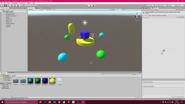
Task: Select the Rect Transform tool
Action: coord(15,6)
